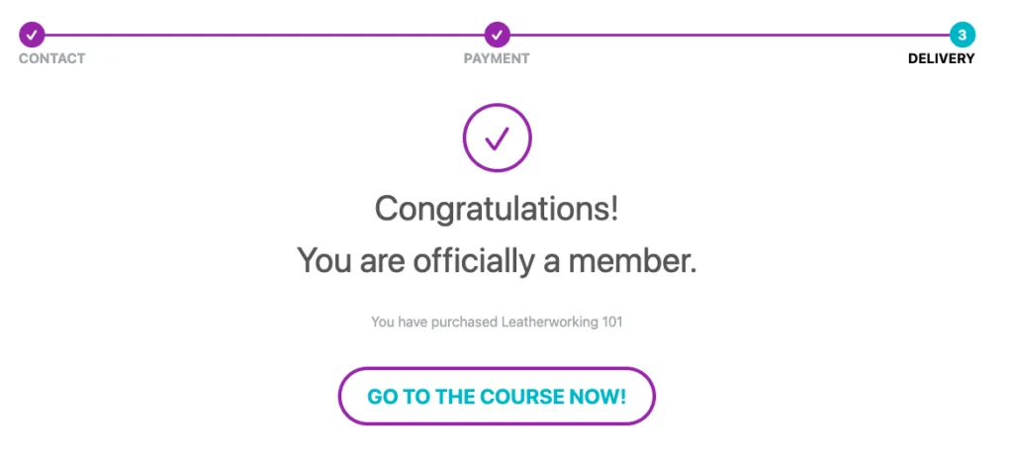The image size is (1013, 462).
Task: Click the GO TO THE COURSE NOW! button
Action: point(497,396)
